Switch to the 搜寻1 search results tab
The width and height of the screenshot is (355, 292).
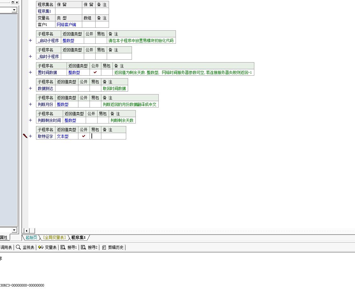(x=69, y=247)
